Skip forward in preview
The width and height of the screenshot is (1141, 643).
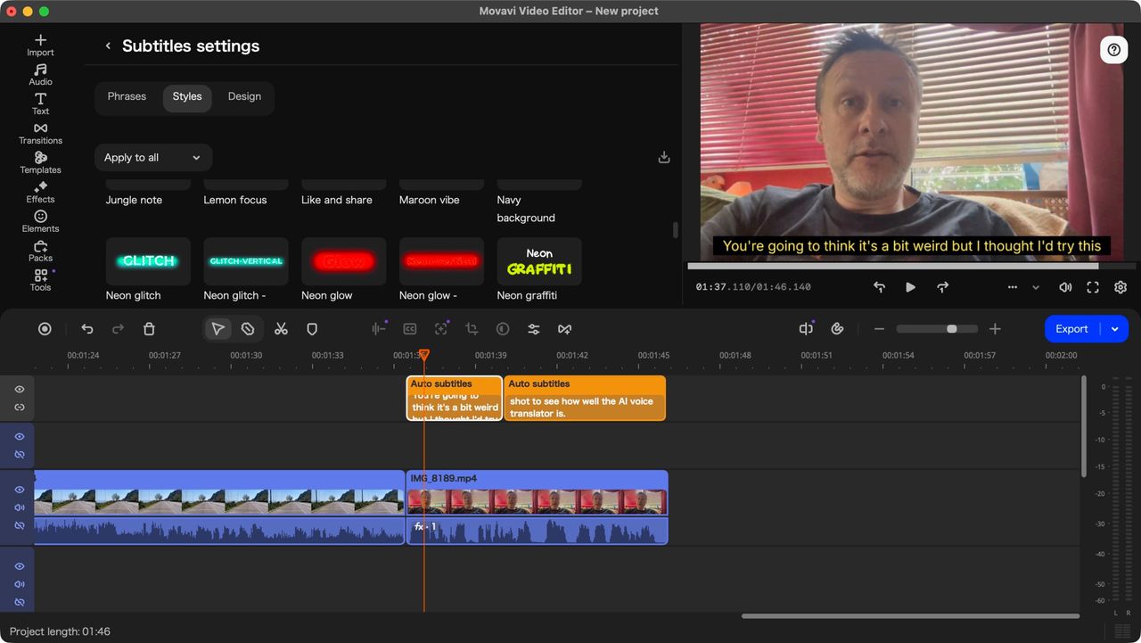[942, 287]
